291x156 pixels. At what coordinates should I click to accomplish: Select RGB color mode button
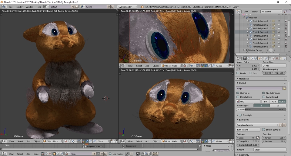(274, 101)
